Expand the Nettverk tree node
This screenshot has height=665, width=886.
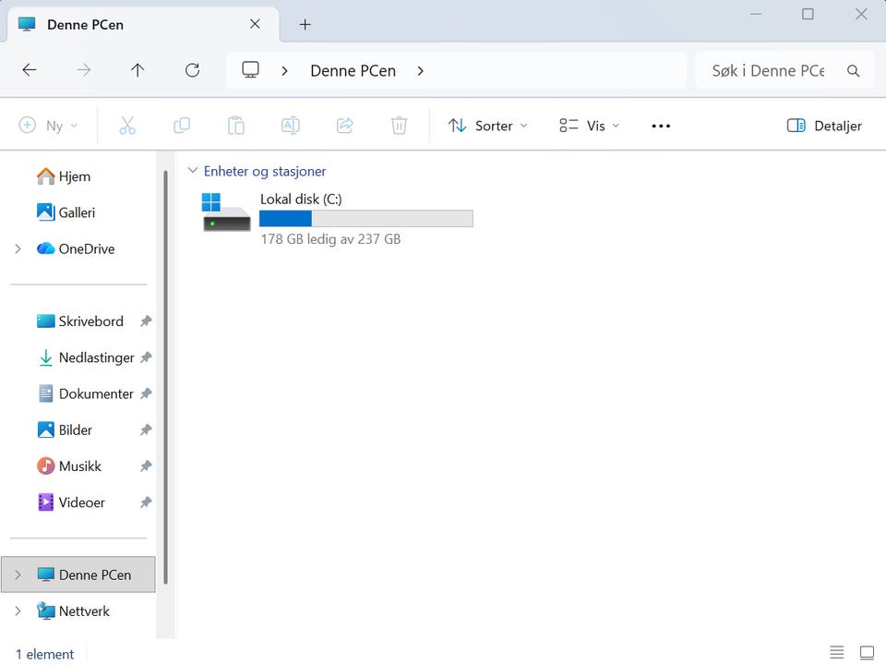point(18,611)
